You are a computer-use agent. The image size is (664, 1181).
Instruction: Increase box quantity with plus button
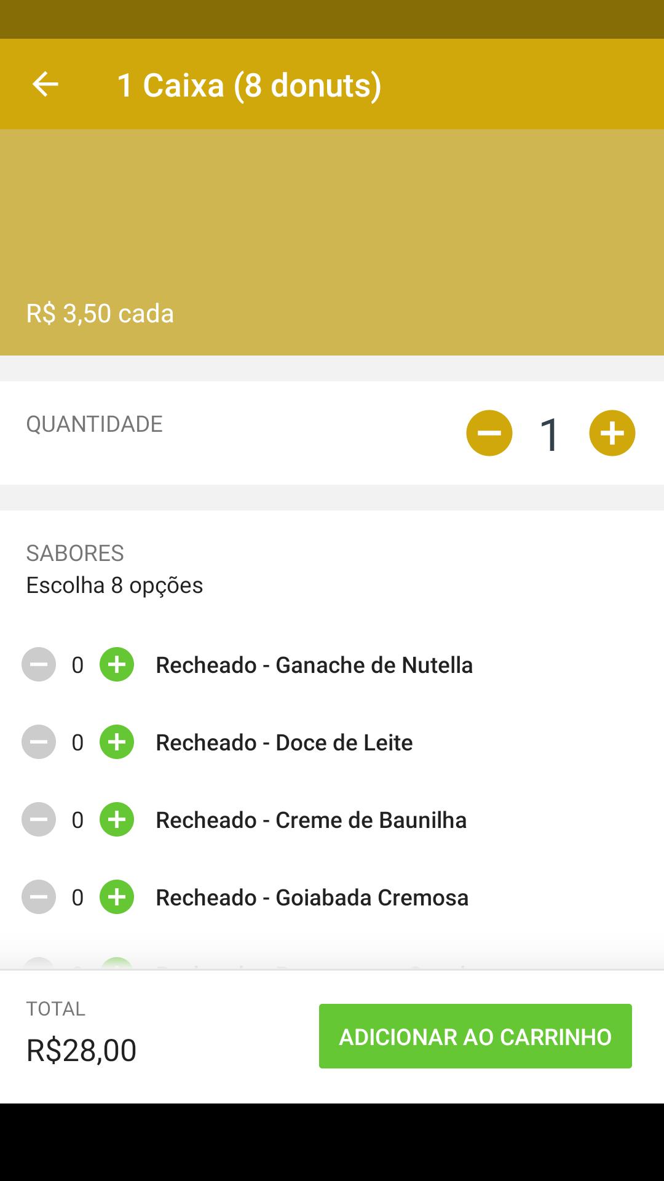click(612, 433)
